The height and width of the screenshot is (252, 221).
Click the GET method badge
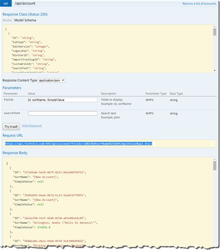coord(6,3)
